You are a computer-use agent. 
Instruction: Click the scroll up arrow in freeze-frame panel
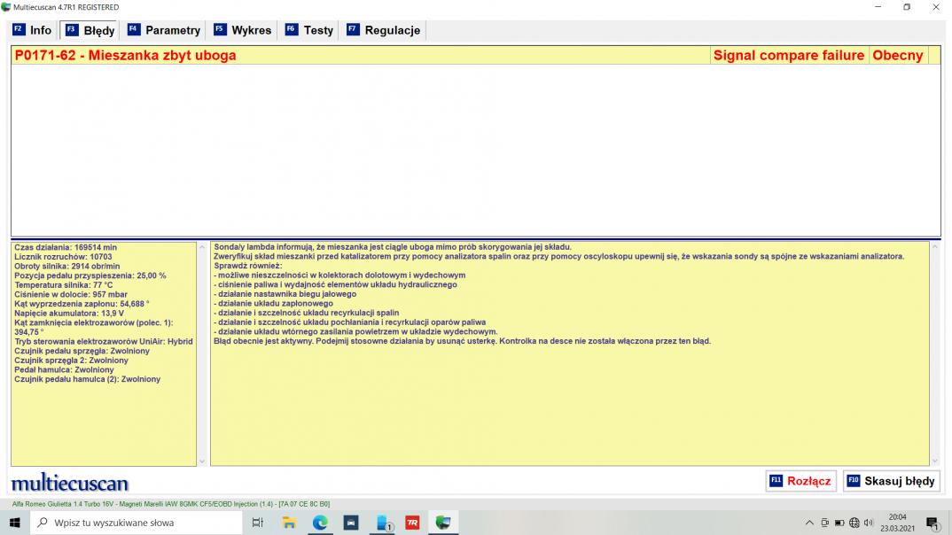[x=202, y=247]
